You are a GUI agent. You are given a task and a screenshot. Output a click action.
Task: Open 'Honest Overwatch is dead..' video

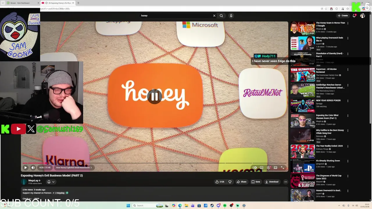303,196
